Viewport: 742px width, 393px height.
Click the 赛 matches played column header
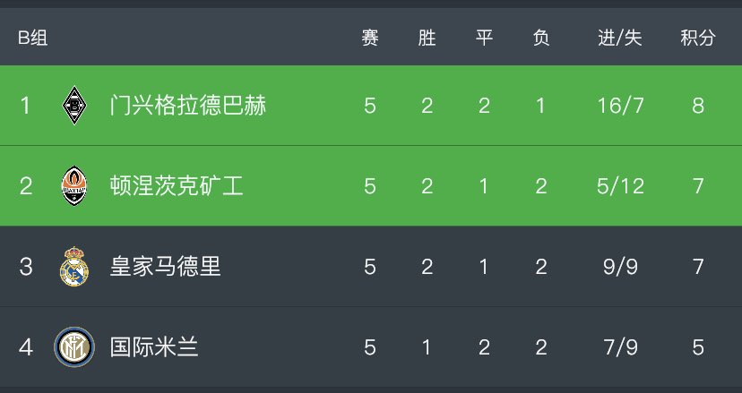click(370, 38)
